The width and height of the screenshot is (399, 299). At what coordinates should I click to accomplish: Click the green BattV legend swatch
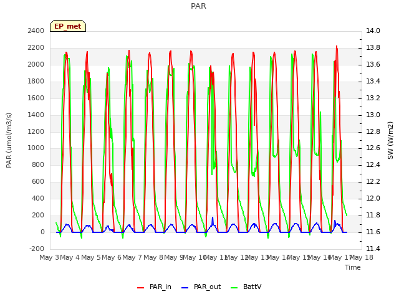[234, 288]
